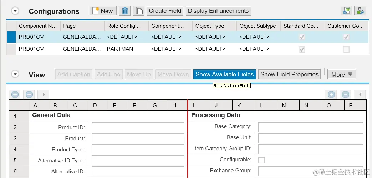Viewport: 372px width, 178px height.
Task: Check the Configurable checkbox
Action: pos(261,160)
